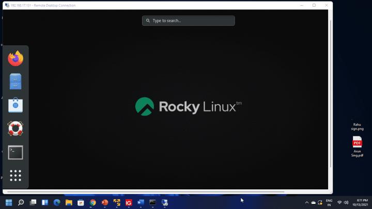Switch to Google Chrome on taskbar

click(x=93, y=202)
